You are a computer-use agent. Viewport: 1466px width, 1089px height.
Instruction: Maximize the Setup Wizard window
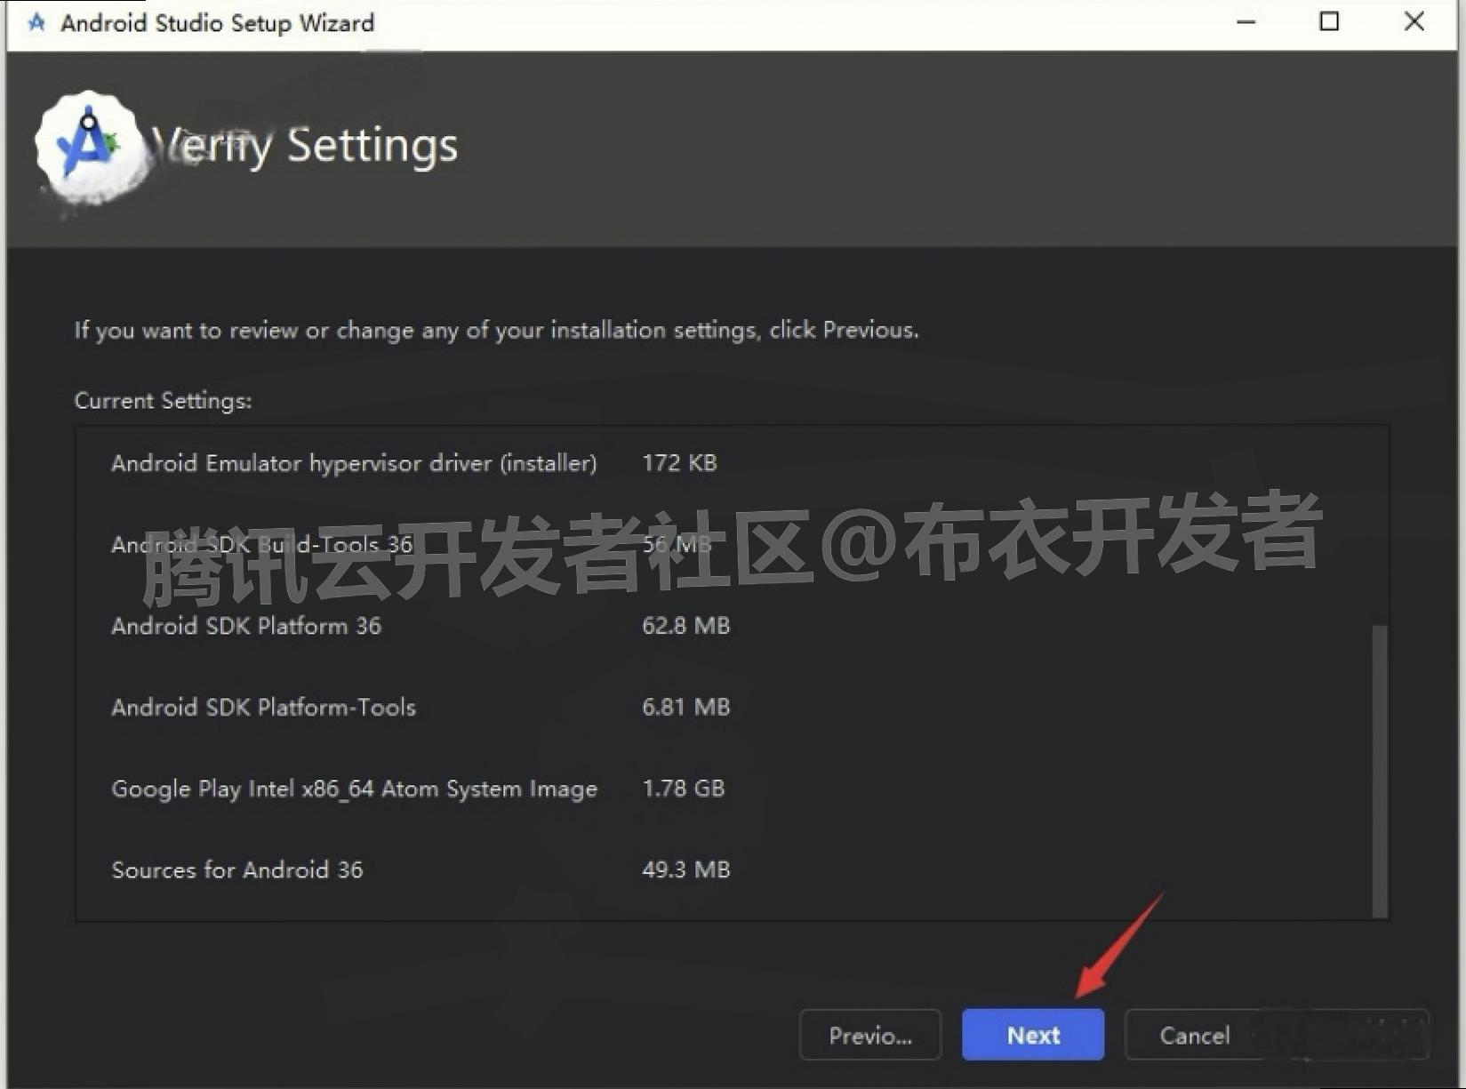(x=1329, y=22)
